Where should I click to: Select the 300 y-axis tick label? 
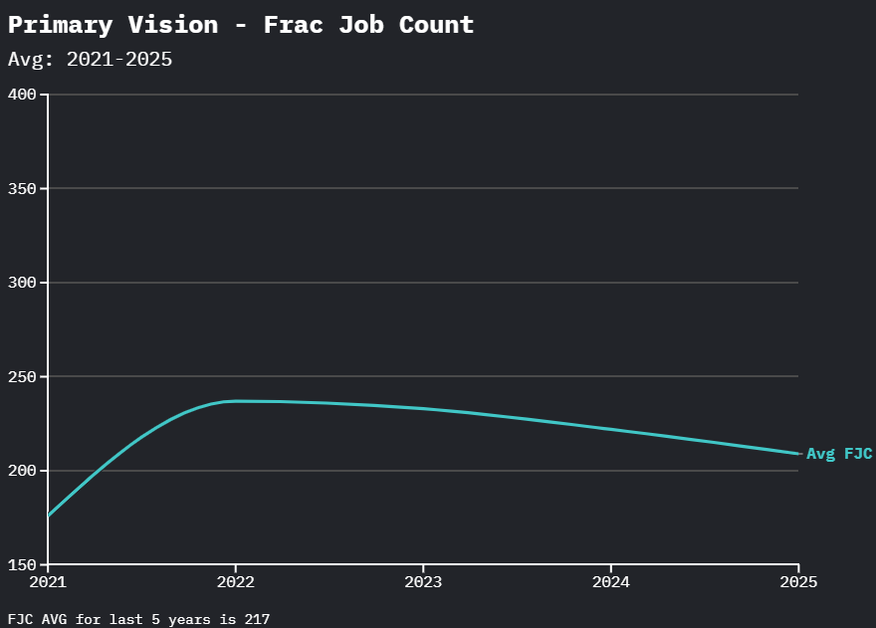click(x=22, y=283)
